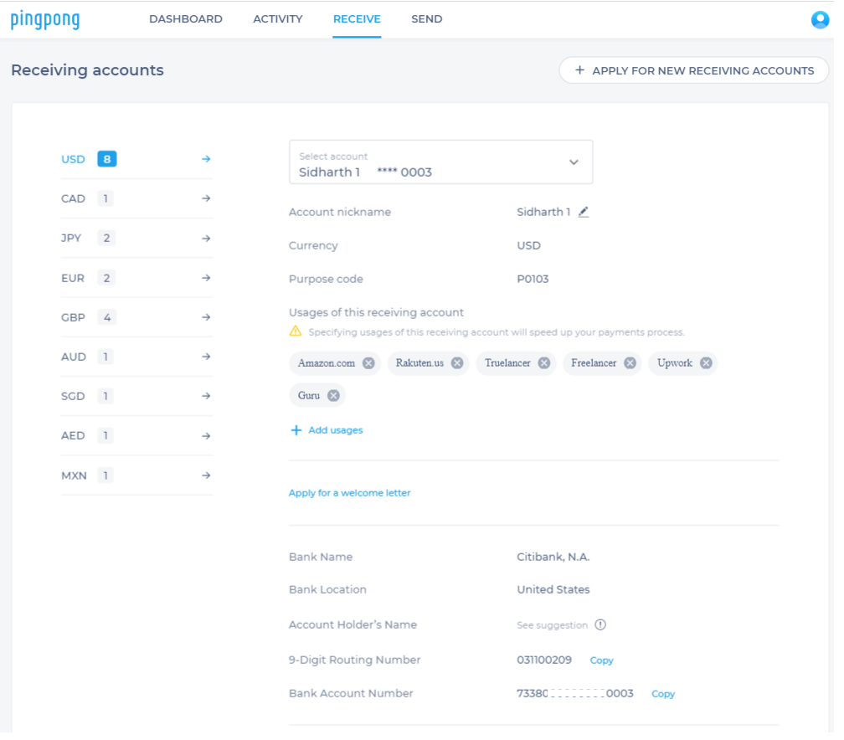Select the JPY currency in sidebar
Viewport: 844px width, 740px height.
(x=136, y=239)
